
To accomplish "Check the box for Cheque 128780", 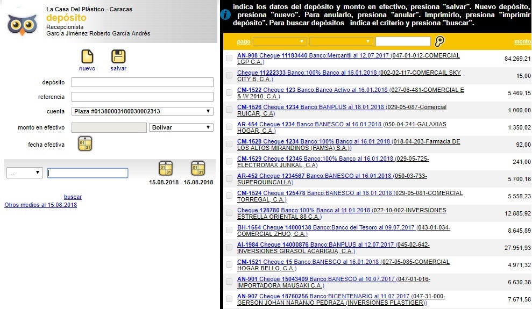I will [229, 213].
